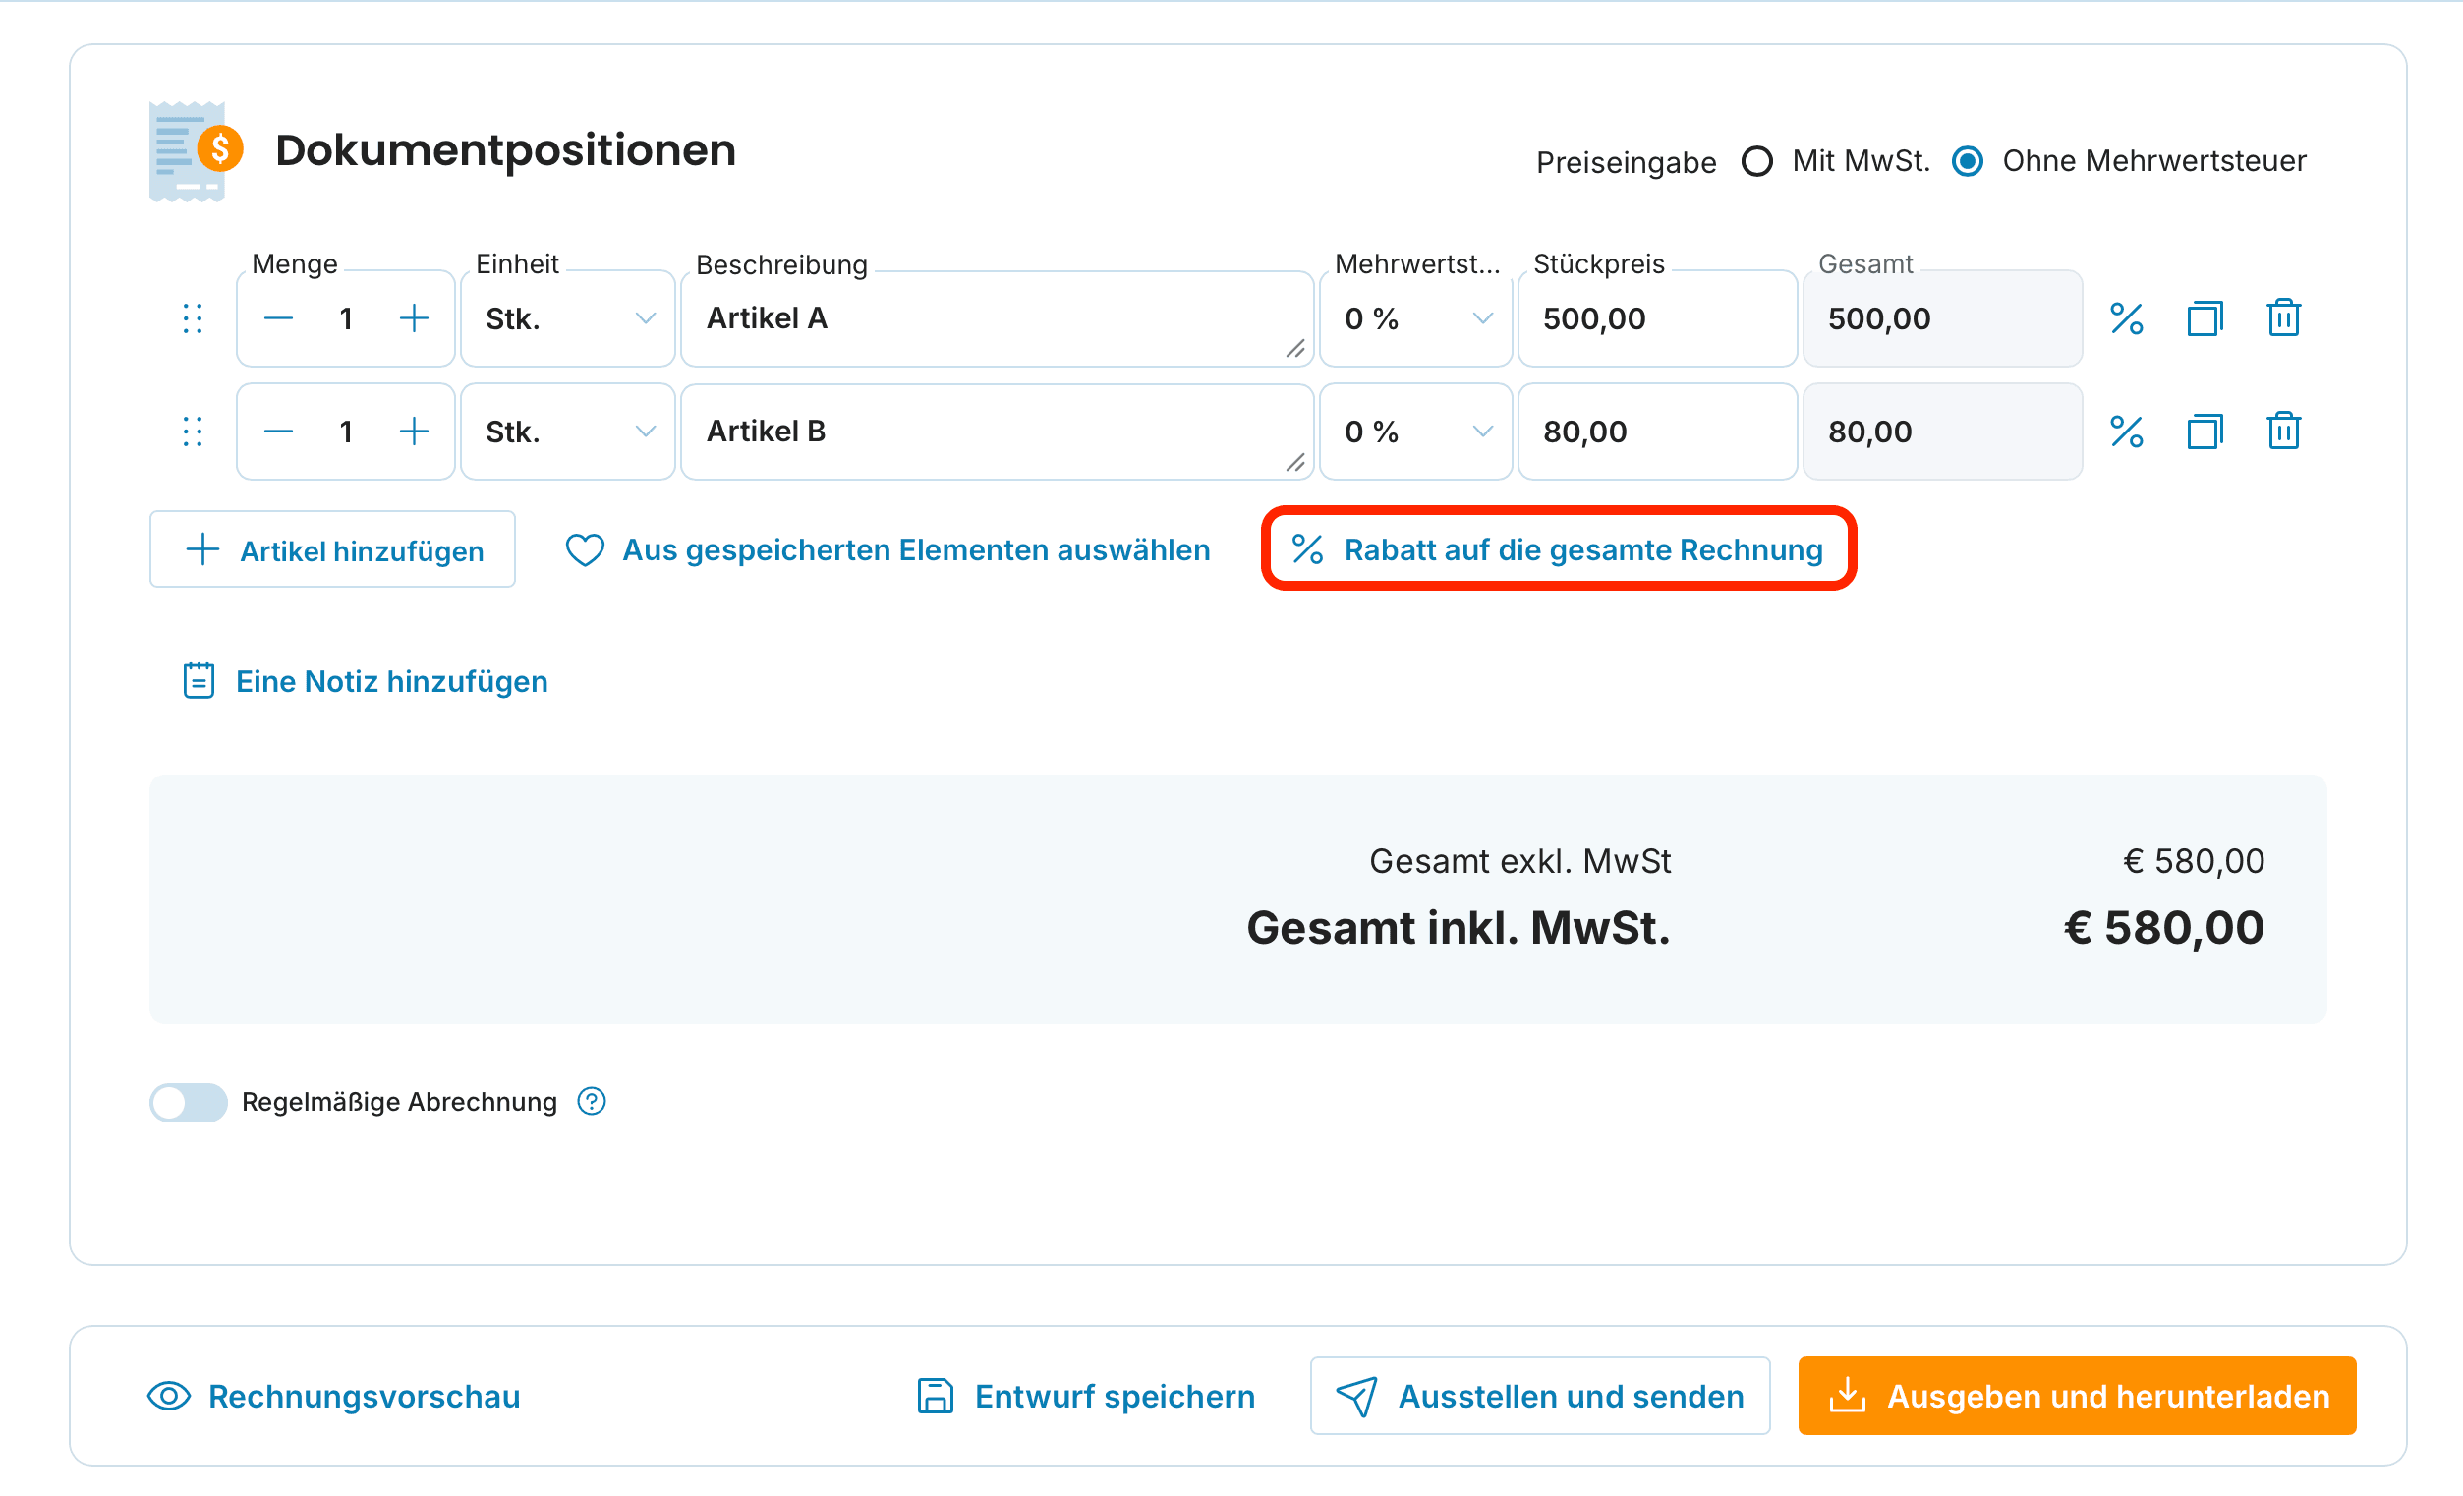Apply Rabatt auf die gesamte Rechnung
The width and height of the screenshot is (2463, 1496).
point(1558,549)
